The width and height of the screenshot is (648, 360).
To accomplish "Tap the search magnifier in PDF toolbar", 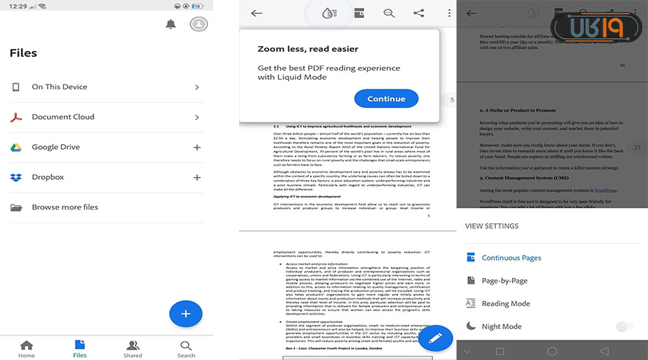I will (x=389, y=13).
